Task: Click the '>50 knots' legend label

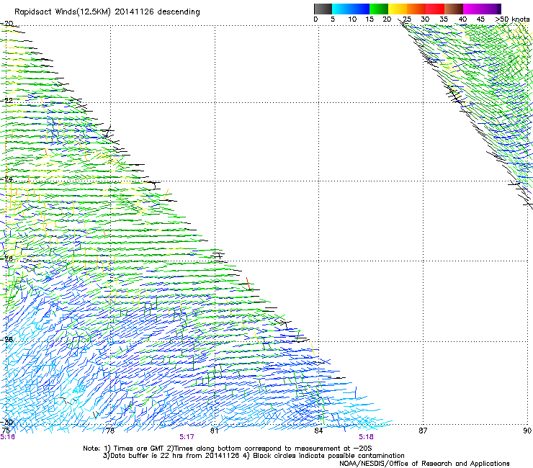Action: [x=512, y=19]
